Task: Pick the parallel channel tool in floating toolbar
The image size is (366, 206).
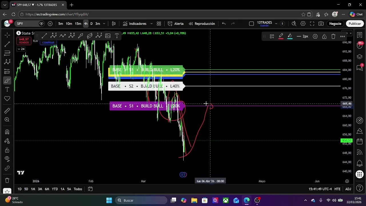Action: coord(90,36)
